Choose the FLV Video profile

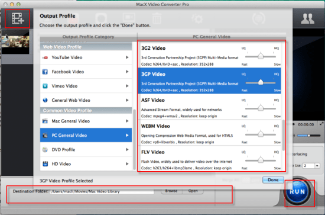(x=209, y=158)
